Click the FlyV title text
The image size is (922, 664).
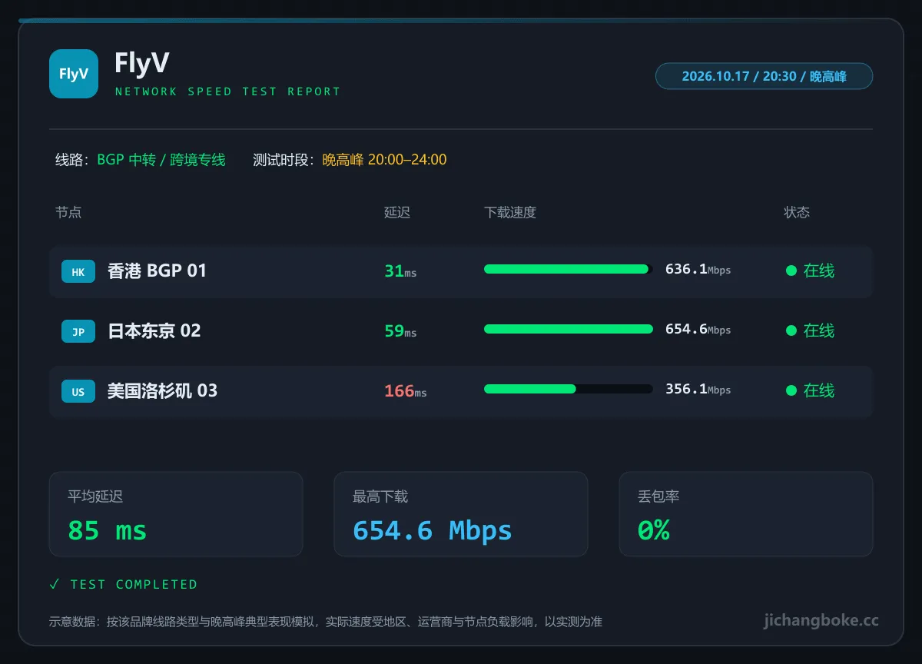141,63
